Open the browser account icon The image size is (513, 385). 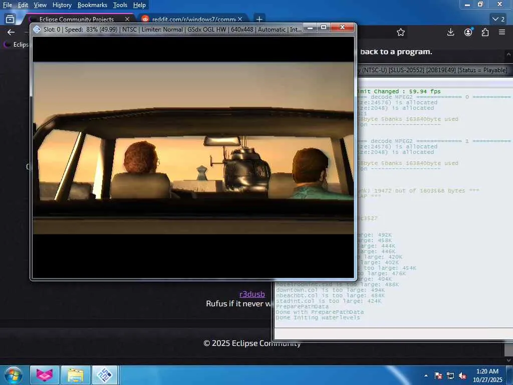pyautogui.click(x=468, y=32)
